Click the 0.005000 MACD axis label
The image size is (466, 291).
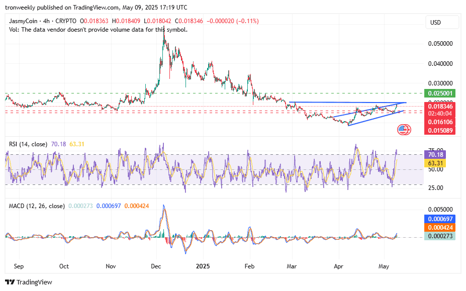coord(440,210)
